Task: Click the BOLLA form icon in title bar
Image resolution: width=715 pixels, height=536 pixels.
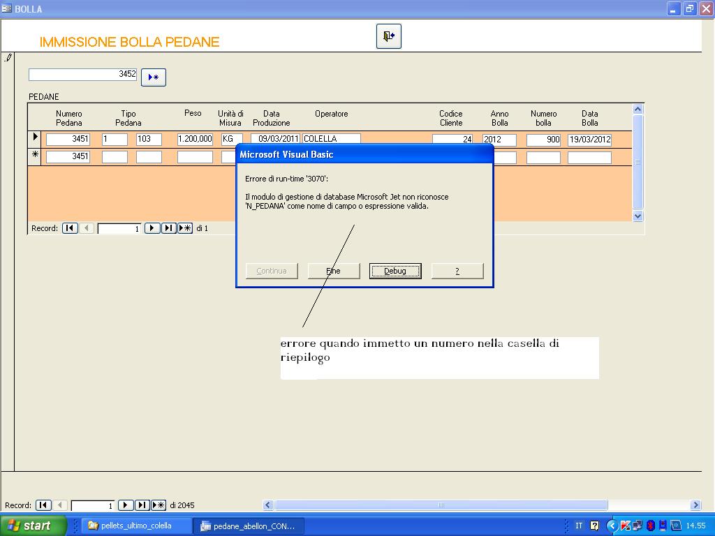Action: click(6, 8)
